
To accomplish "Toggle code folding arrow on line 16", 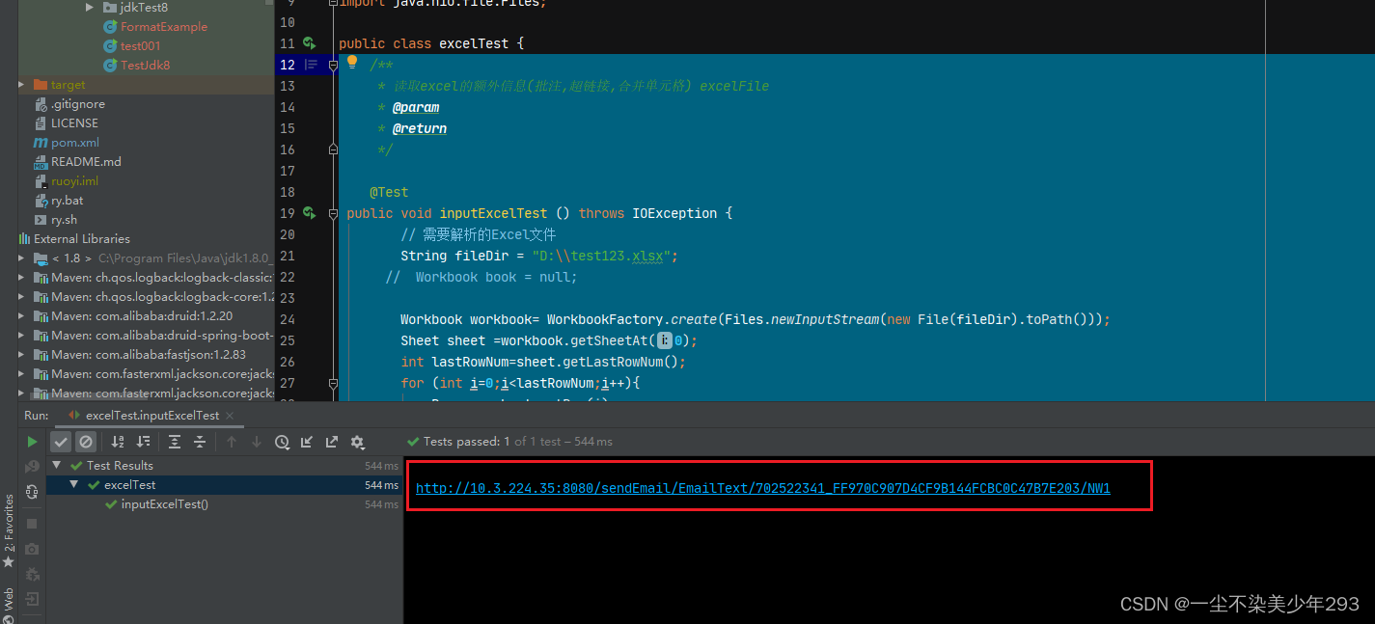I will pos(333,149).
